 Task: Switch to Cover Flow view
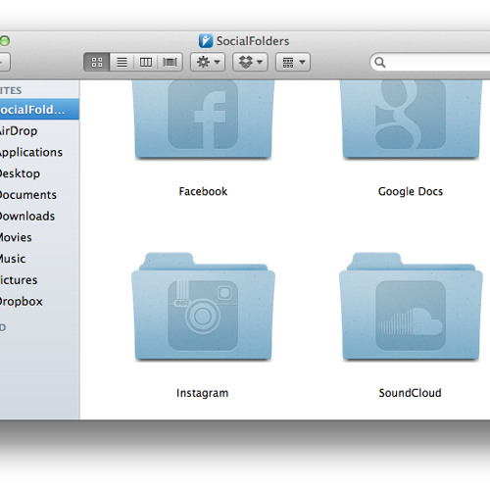(170, 62)
